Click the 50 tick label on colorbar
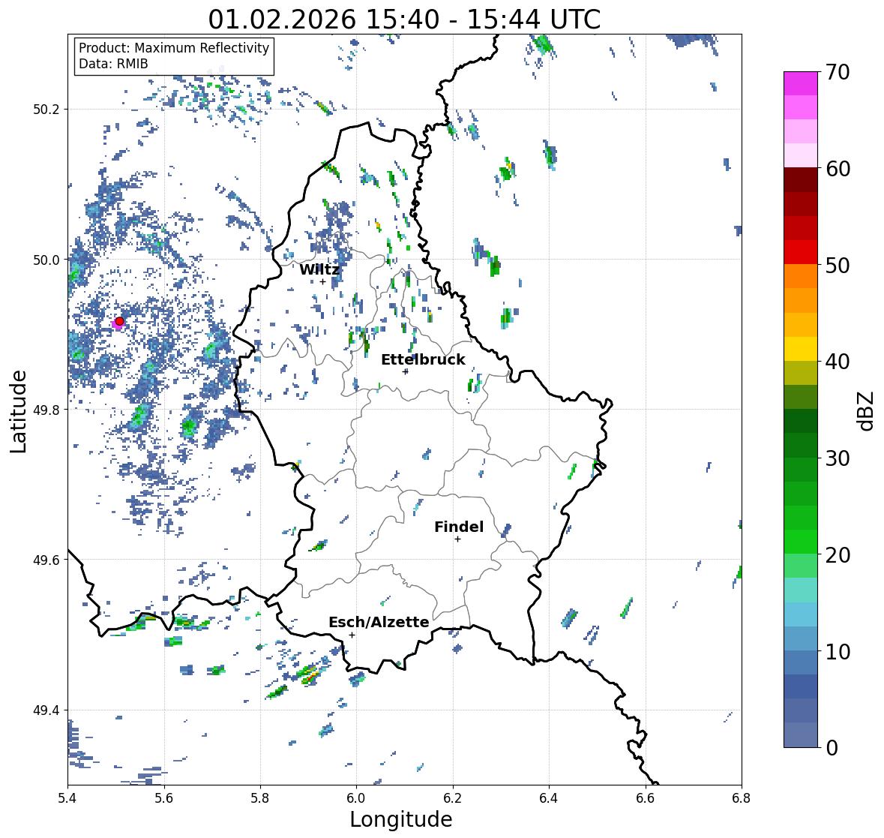 tap(838, 265)
